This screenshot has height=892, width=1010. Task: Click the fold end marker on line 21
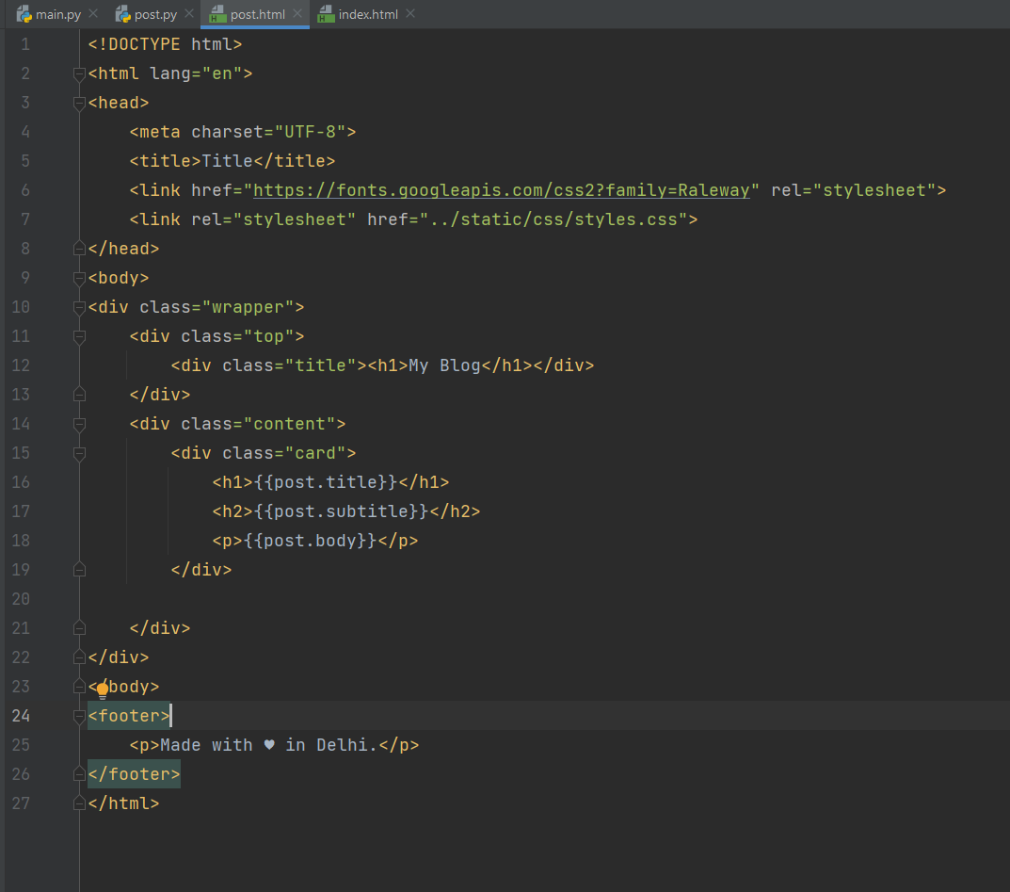click(79, 627)
